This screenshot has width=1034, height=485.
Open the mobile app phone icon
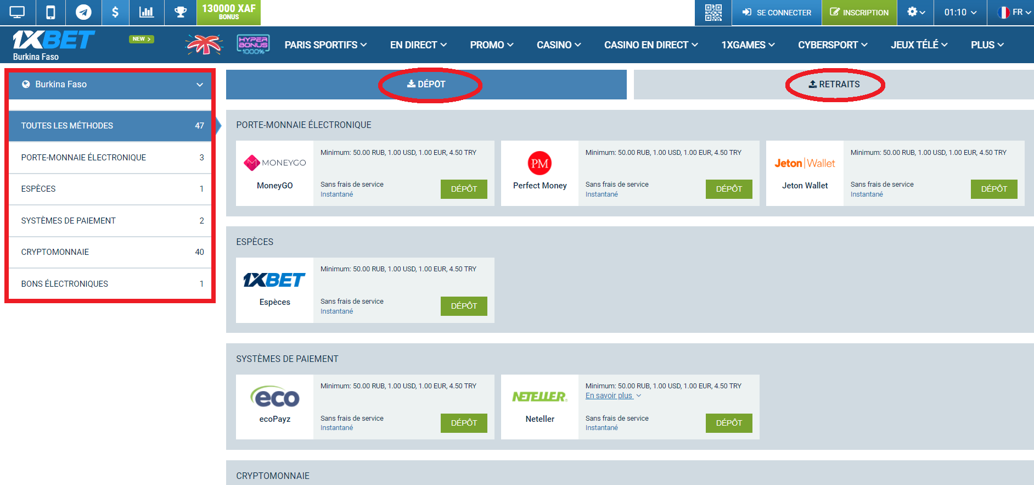(x=50, y=12)
